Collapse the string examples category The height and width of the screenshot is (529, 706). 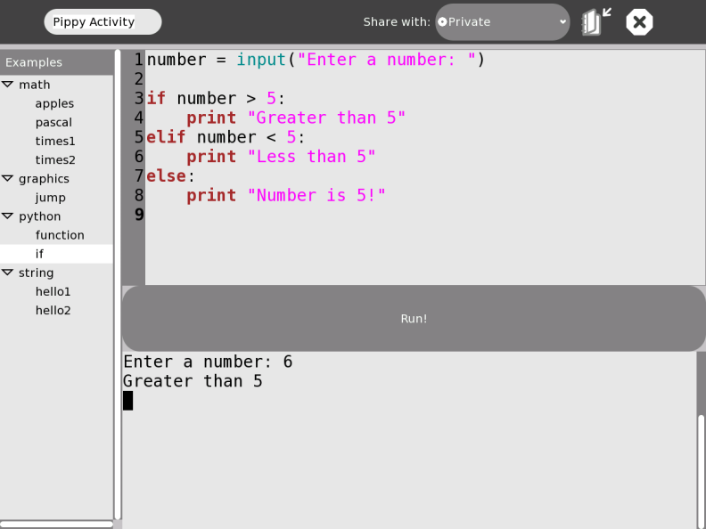pos(8,273)
